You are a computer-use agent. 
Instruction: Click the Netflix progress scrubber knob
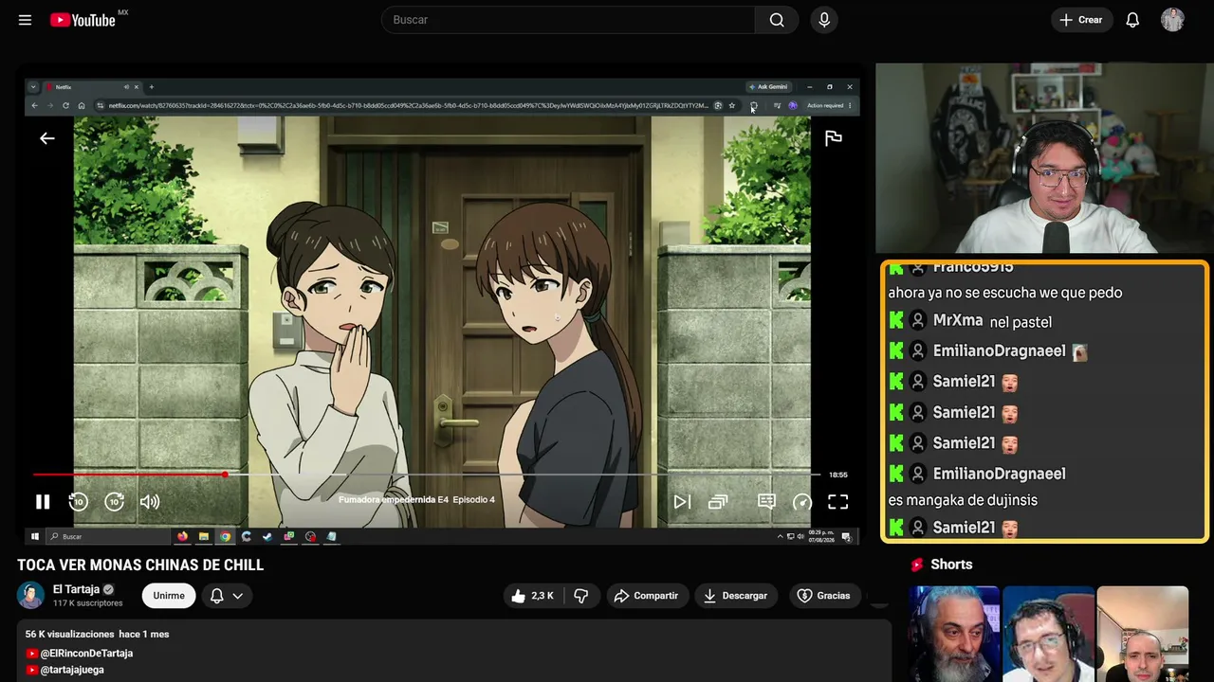[225, 475]
